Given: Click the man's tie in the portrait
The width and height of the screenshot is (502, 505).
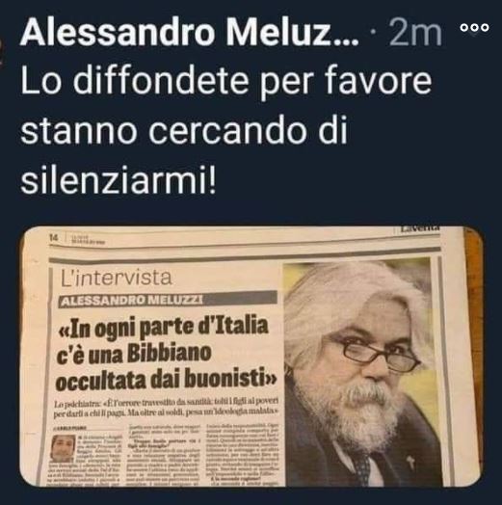Looking at the screenshot, I should point(363,467).
